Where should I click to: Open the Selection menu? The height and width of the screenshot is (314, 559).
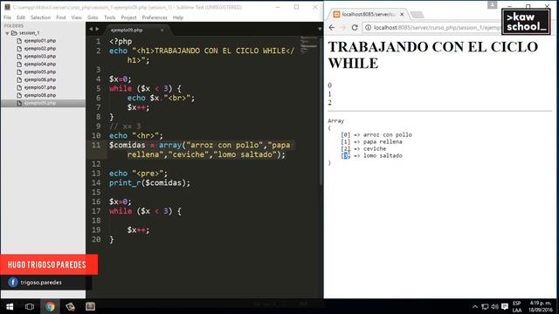40,17
